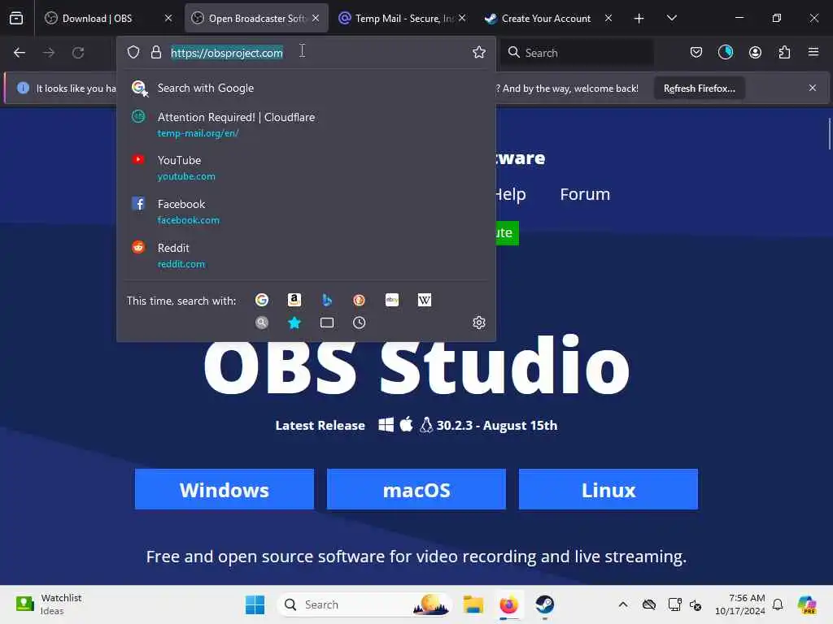
Task: Click the "30.2.3 - August 15th" release text
Action: point(497,426)
